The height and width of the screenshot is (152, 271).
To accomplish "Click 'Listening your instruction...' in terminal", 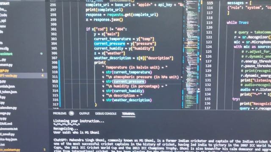I will (79, 121).
